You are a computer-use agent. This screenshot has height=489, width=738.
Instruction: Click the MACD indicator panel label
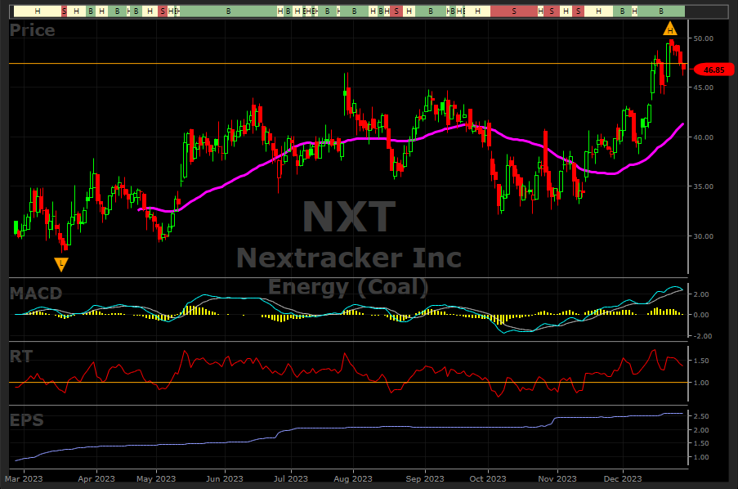36,293
